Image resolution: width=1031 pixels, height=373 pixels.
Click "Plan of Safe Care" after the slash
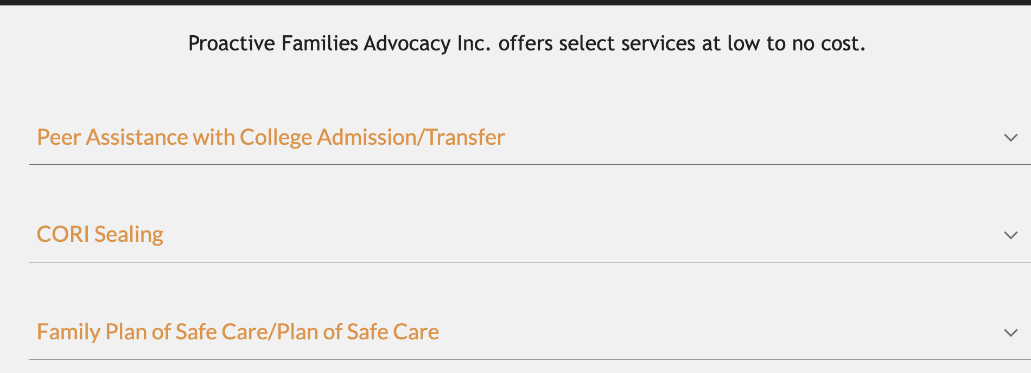coord(358,332)
